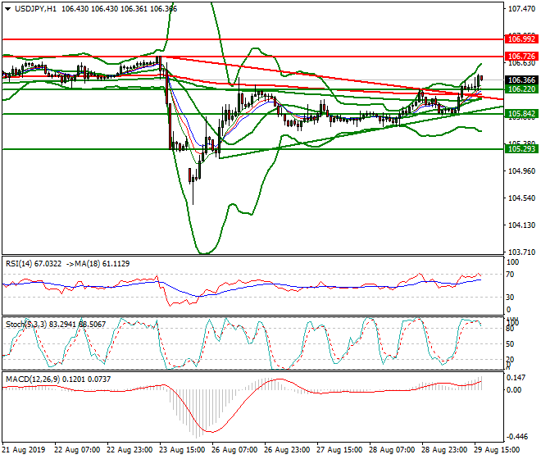Screen dimensions: 541x459
Task: Click the 104.540 price scale value
Action: point(521,198)
